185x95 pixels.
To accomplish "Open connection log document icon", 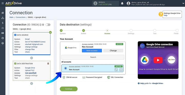I will click(41, 25).
